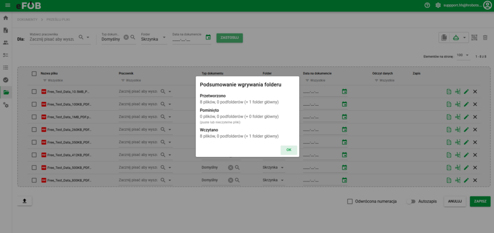494x233 pixels.
Task: Focus the Wybierz pracownika input field
Action: point(52,40)
